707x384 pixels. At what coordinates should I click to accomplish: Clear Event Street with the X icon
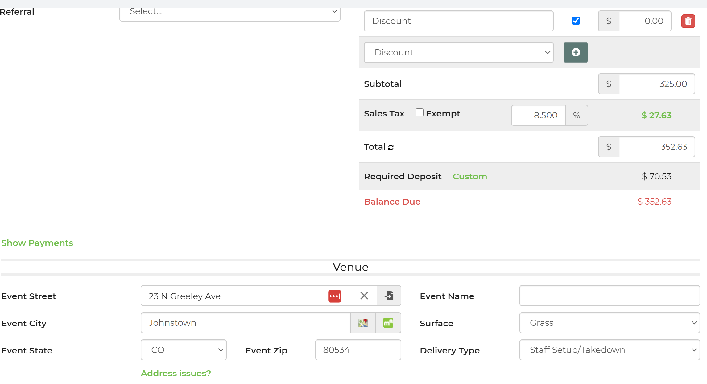(364, 296)
